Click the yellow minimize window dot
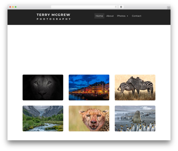The image size is (178, 151). click(13, 7)
